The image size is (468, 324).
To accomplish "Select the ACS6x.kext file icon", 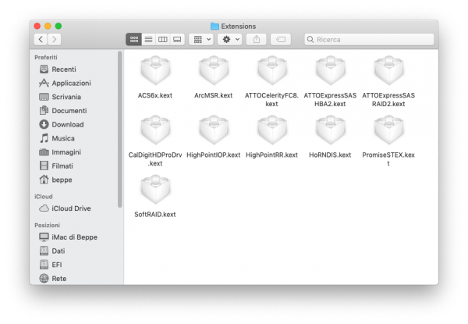I will click(155, 71).
